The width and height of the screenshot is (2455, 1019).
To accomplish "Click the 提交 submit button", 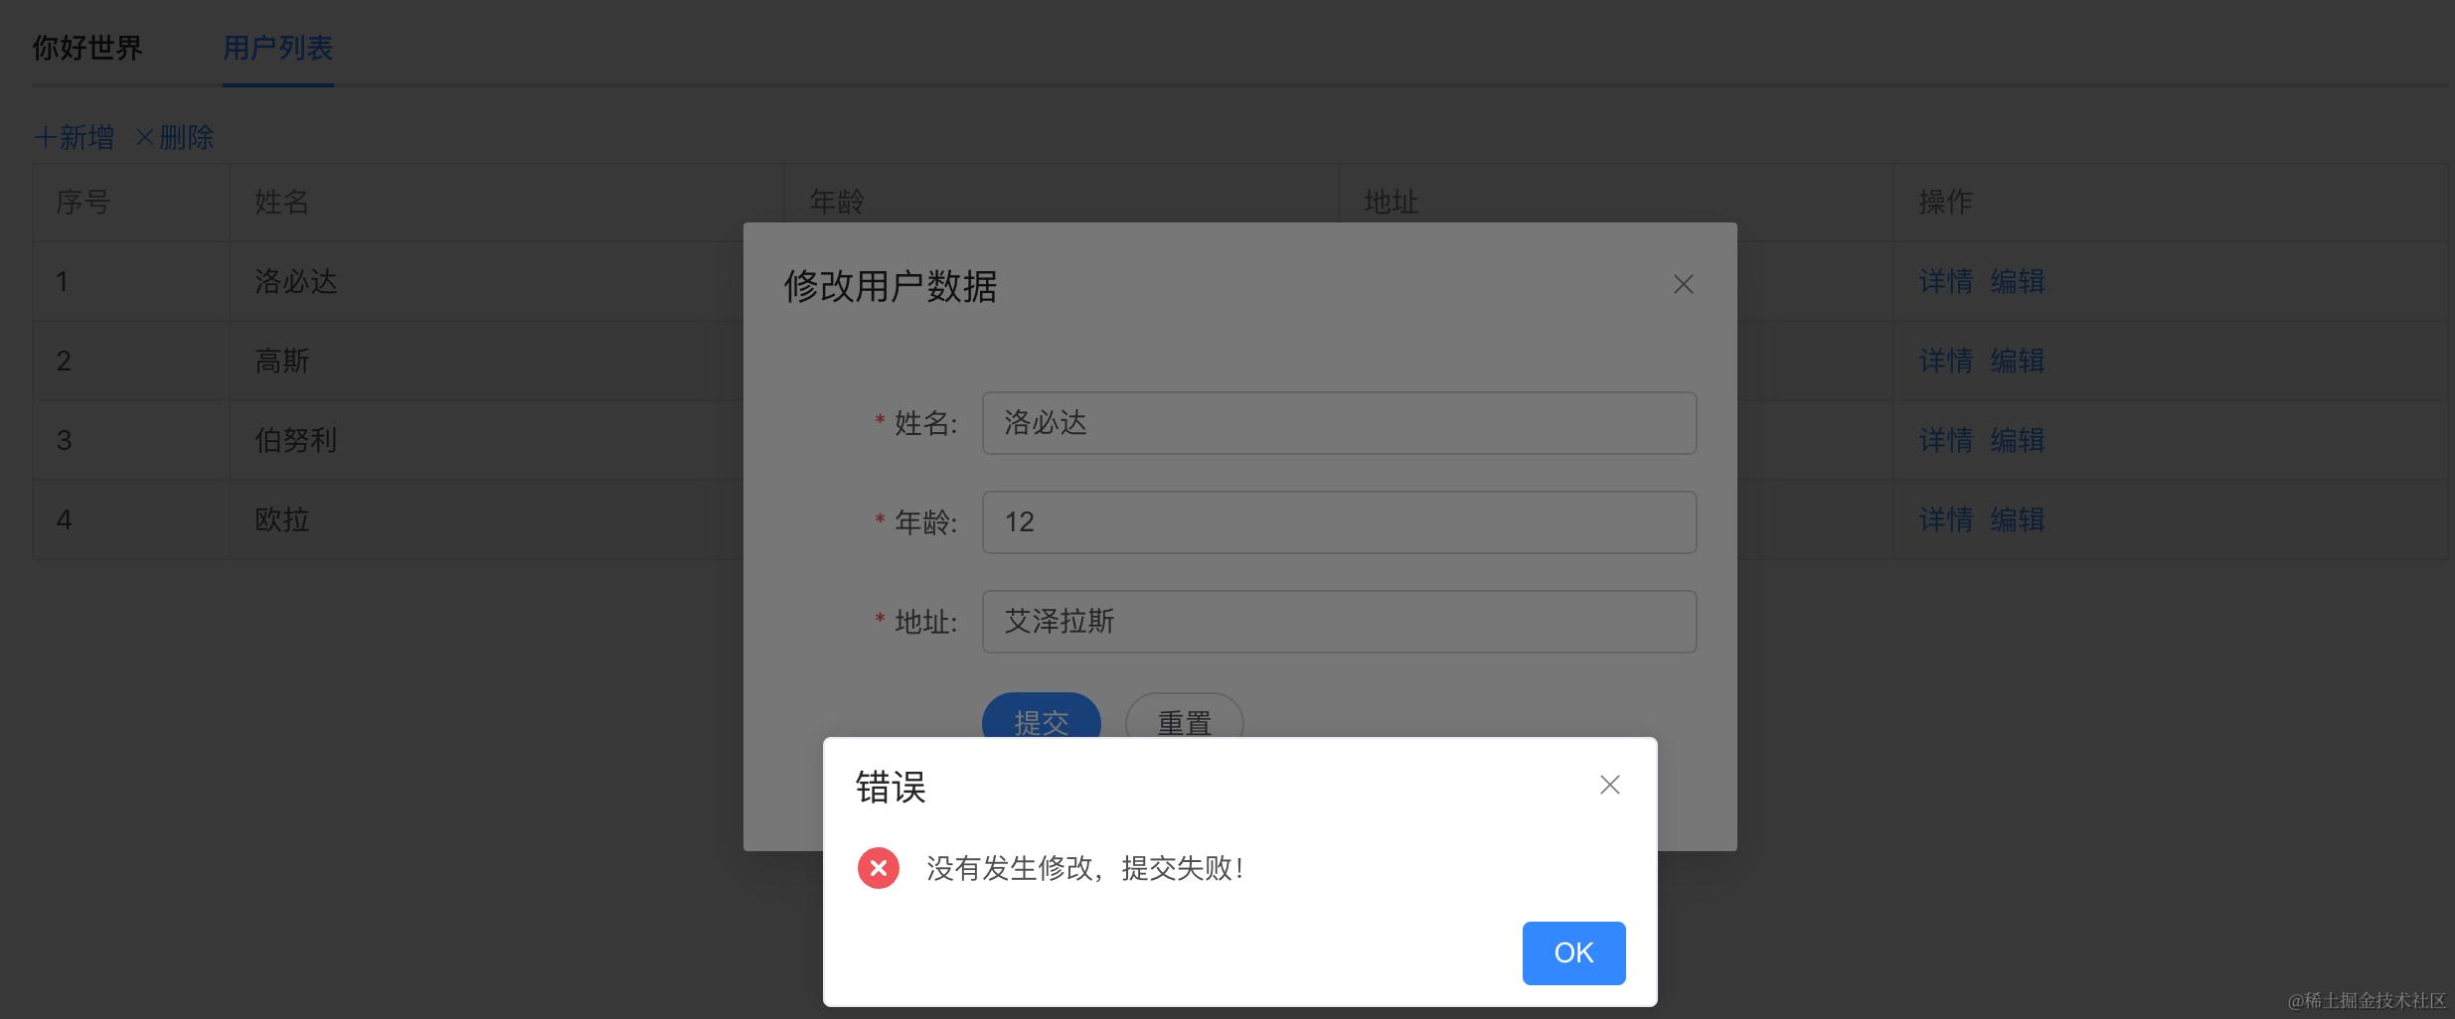I will [1041, 716].
